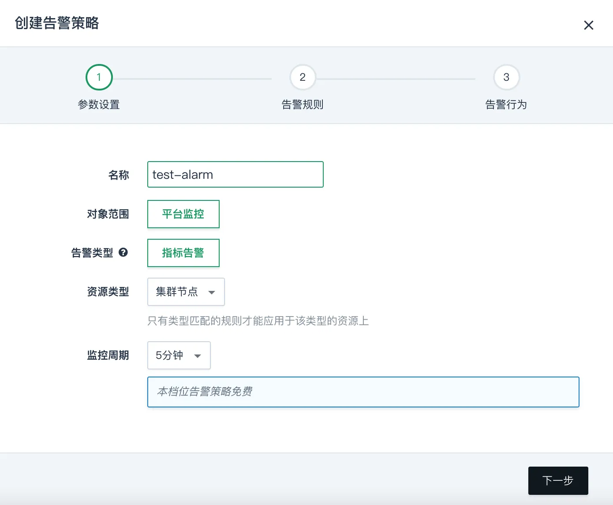Close the 创建告警策略 dialog
Viewport: 613px width, 505px height.
point(588,25)
